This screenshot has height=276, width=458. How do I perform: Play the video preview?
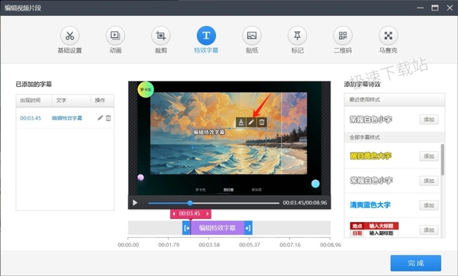[x=135, y=203]
